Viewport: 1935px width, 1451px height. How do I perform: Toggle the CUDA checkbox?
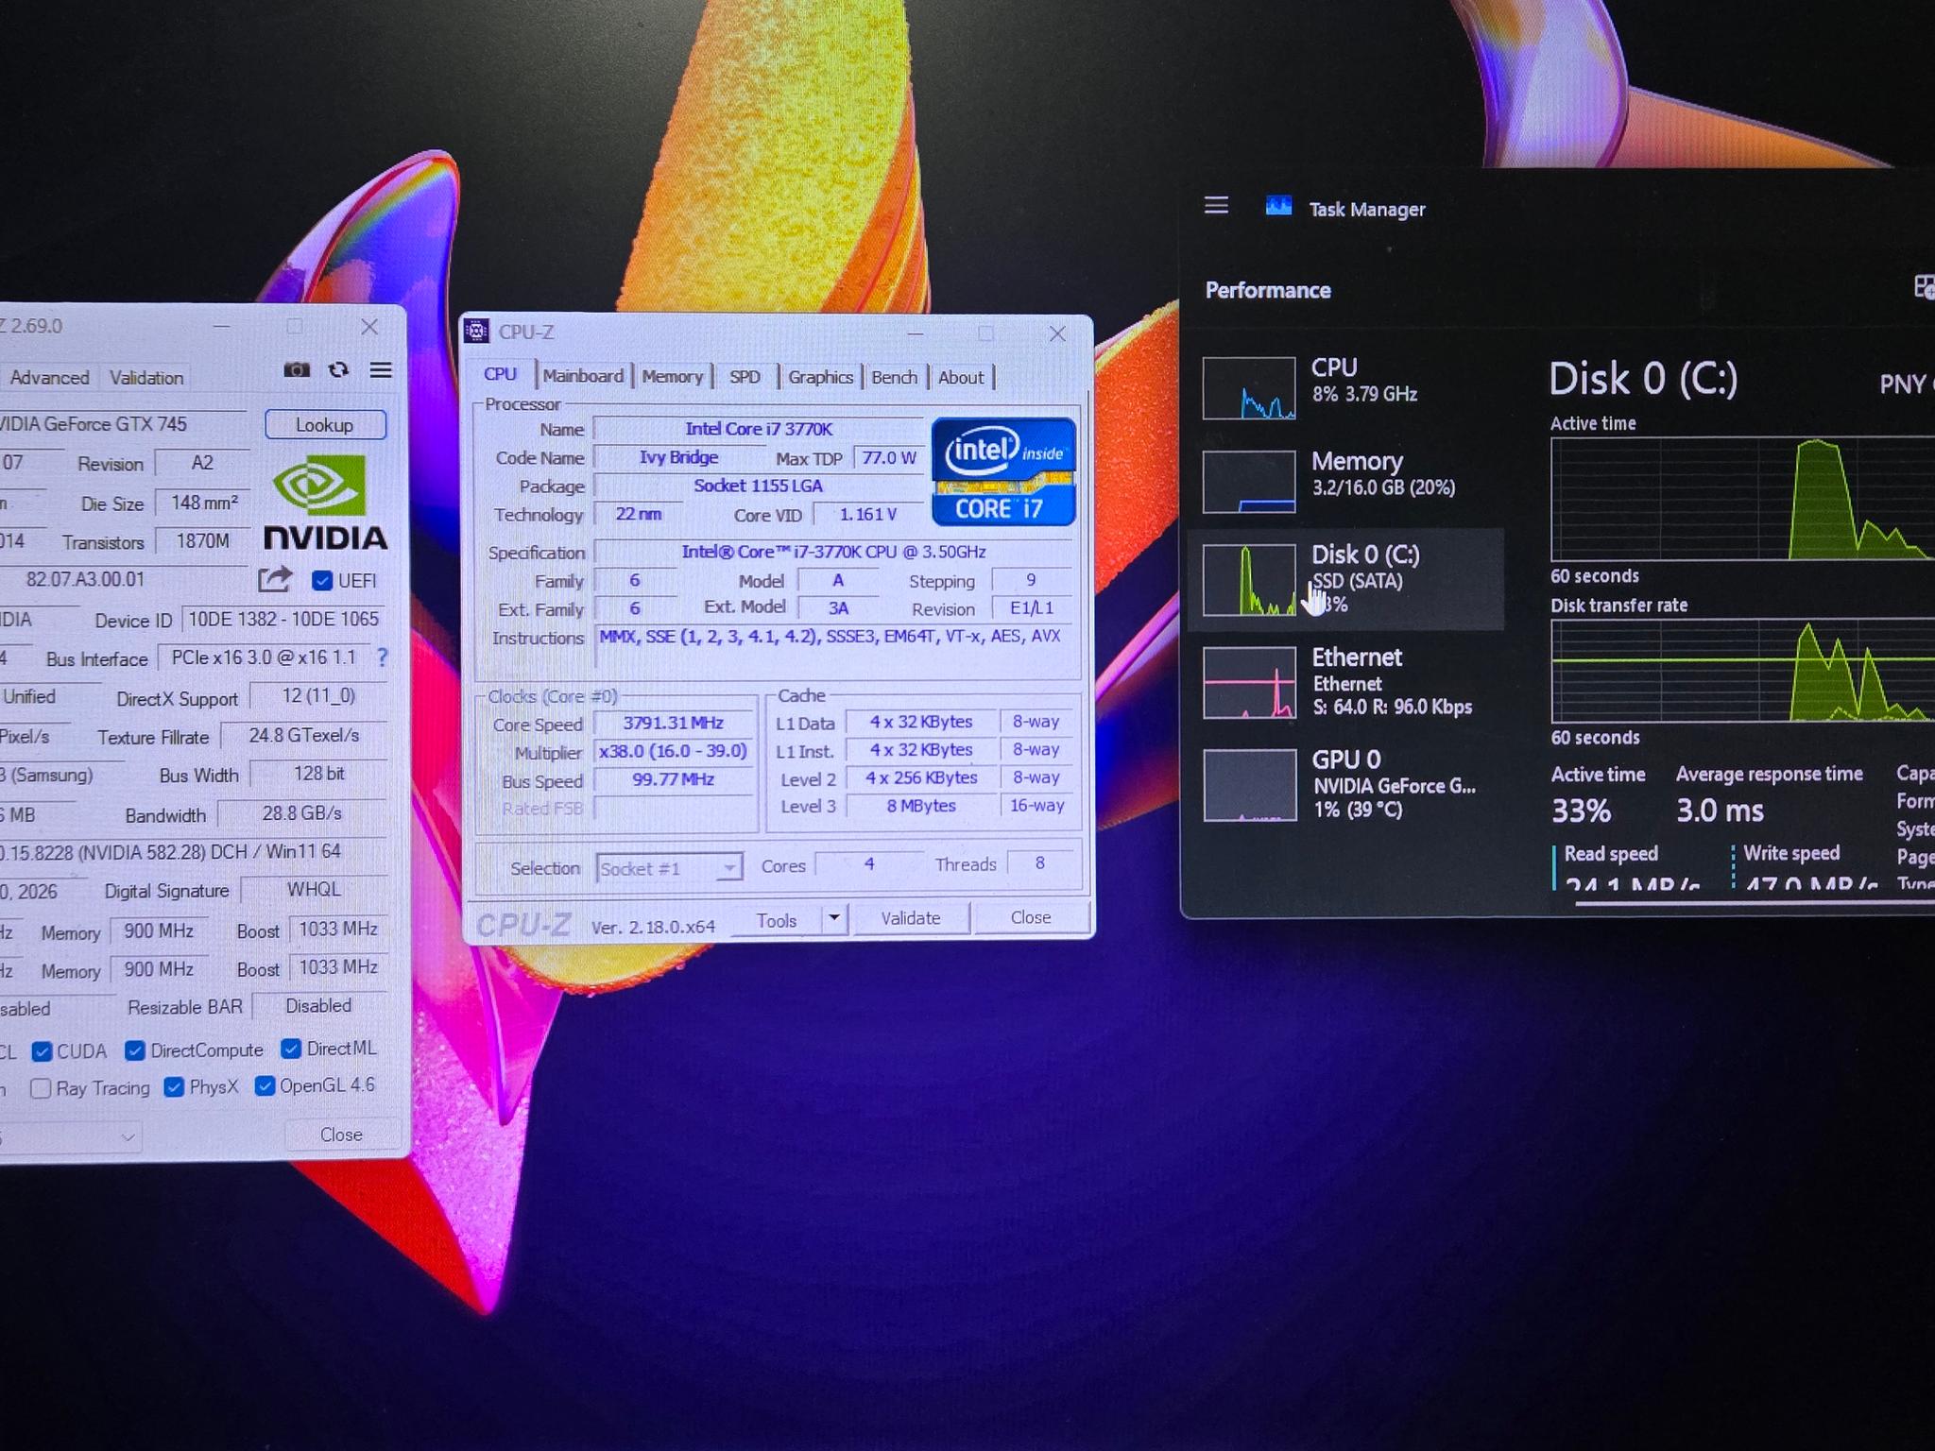[42, 1051]
